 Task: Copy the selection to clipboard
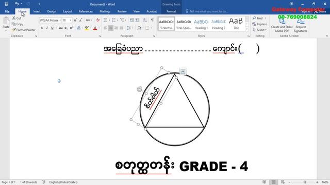point(18,24)
